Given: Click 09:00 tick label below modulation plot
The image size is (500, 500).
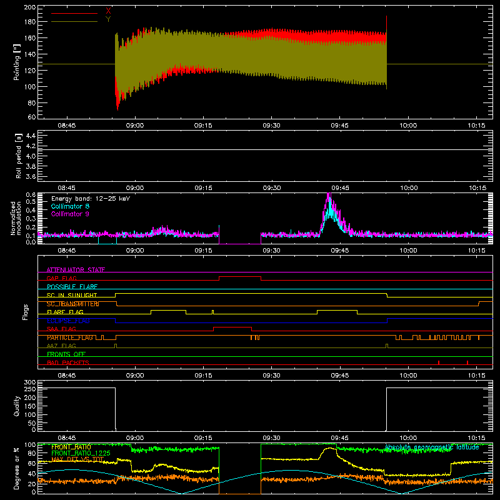Looking at the screenshot, I should click(135, 251).
